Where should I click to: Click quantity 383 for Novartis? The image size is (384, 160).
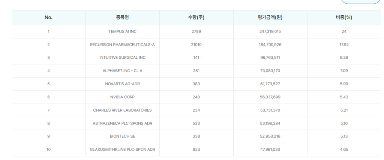(x=196, y=84)
